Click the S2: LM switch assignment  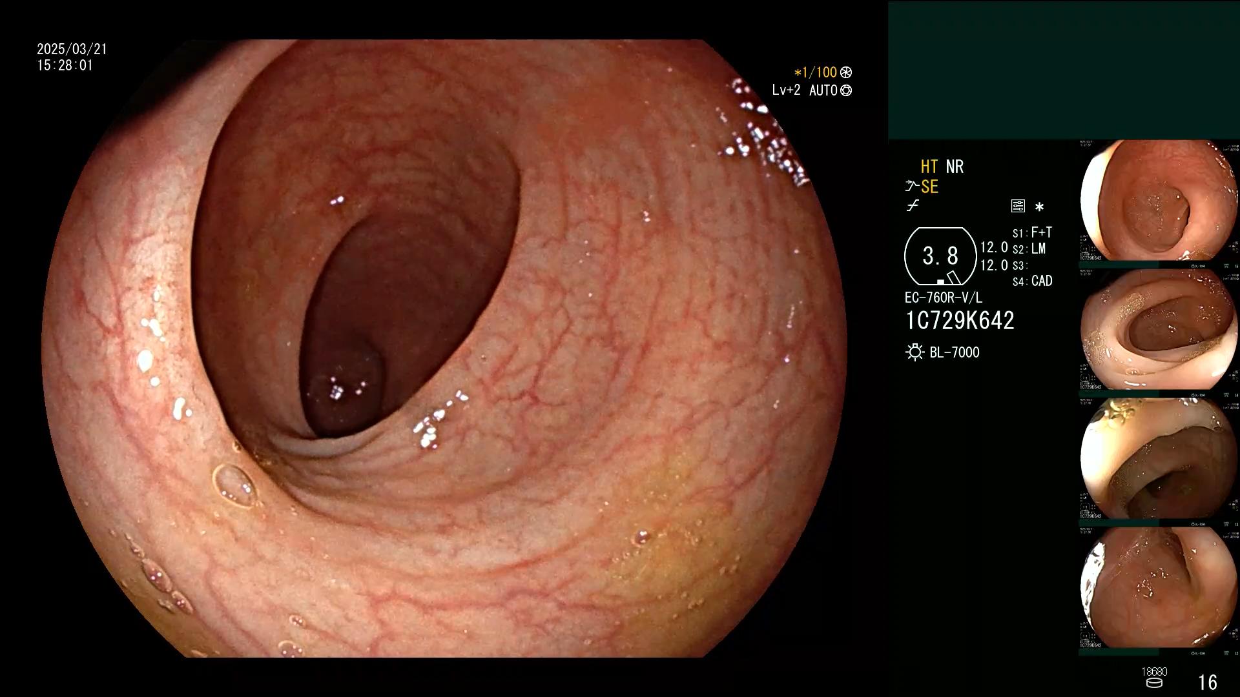pyautogui.click(x=1029, y=249)
